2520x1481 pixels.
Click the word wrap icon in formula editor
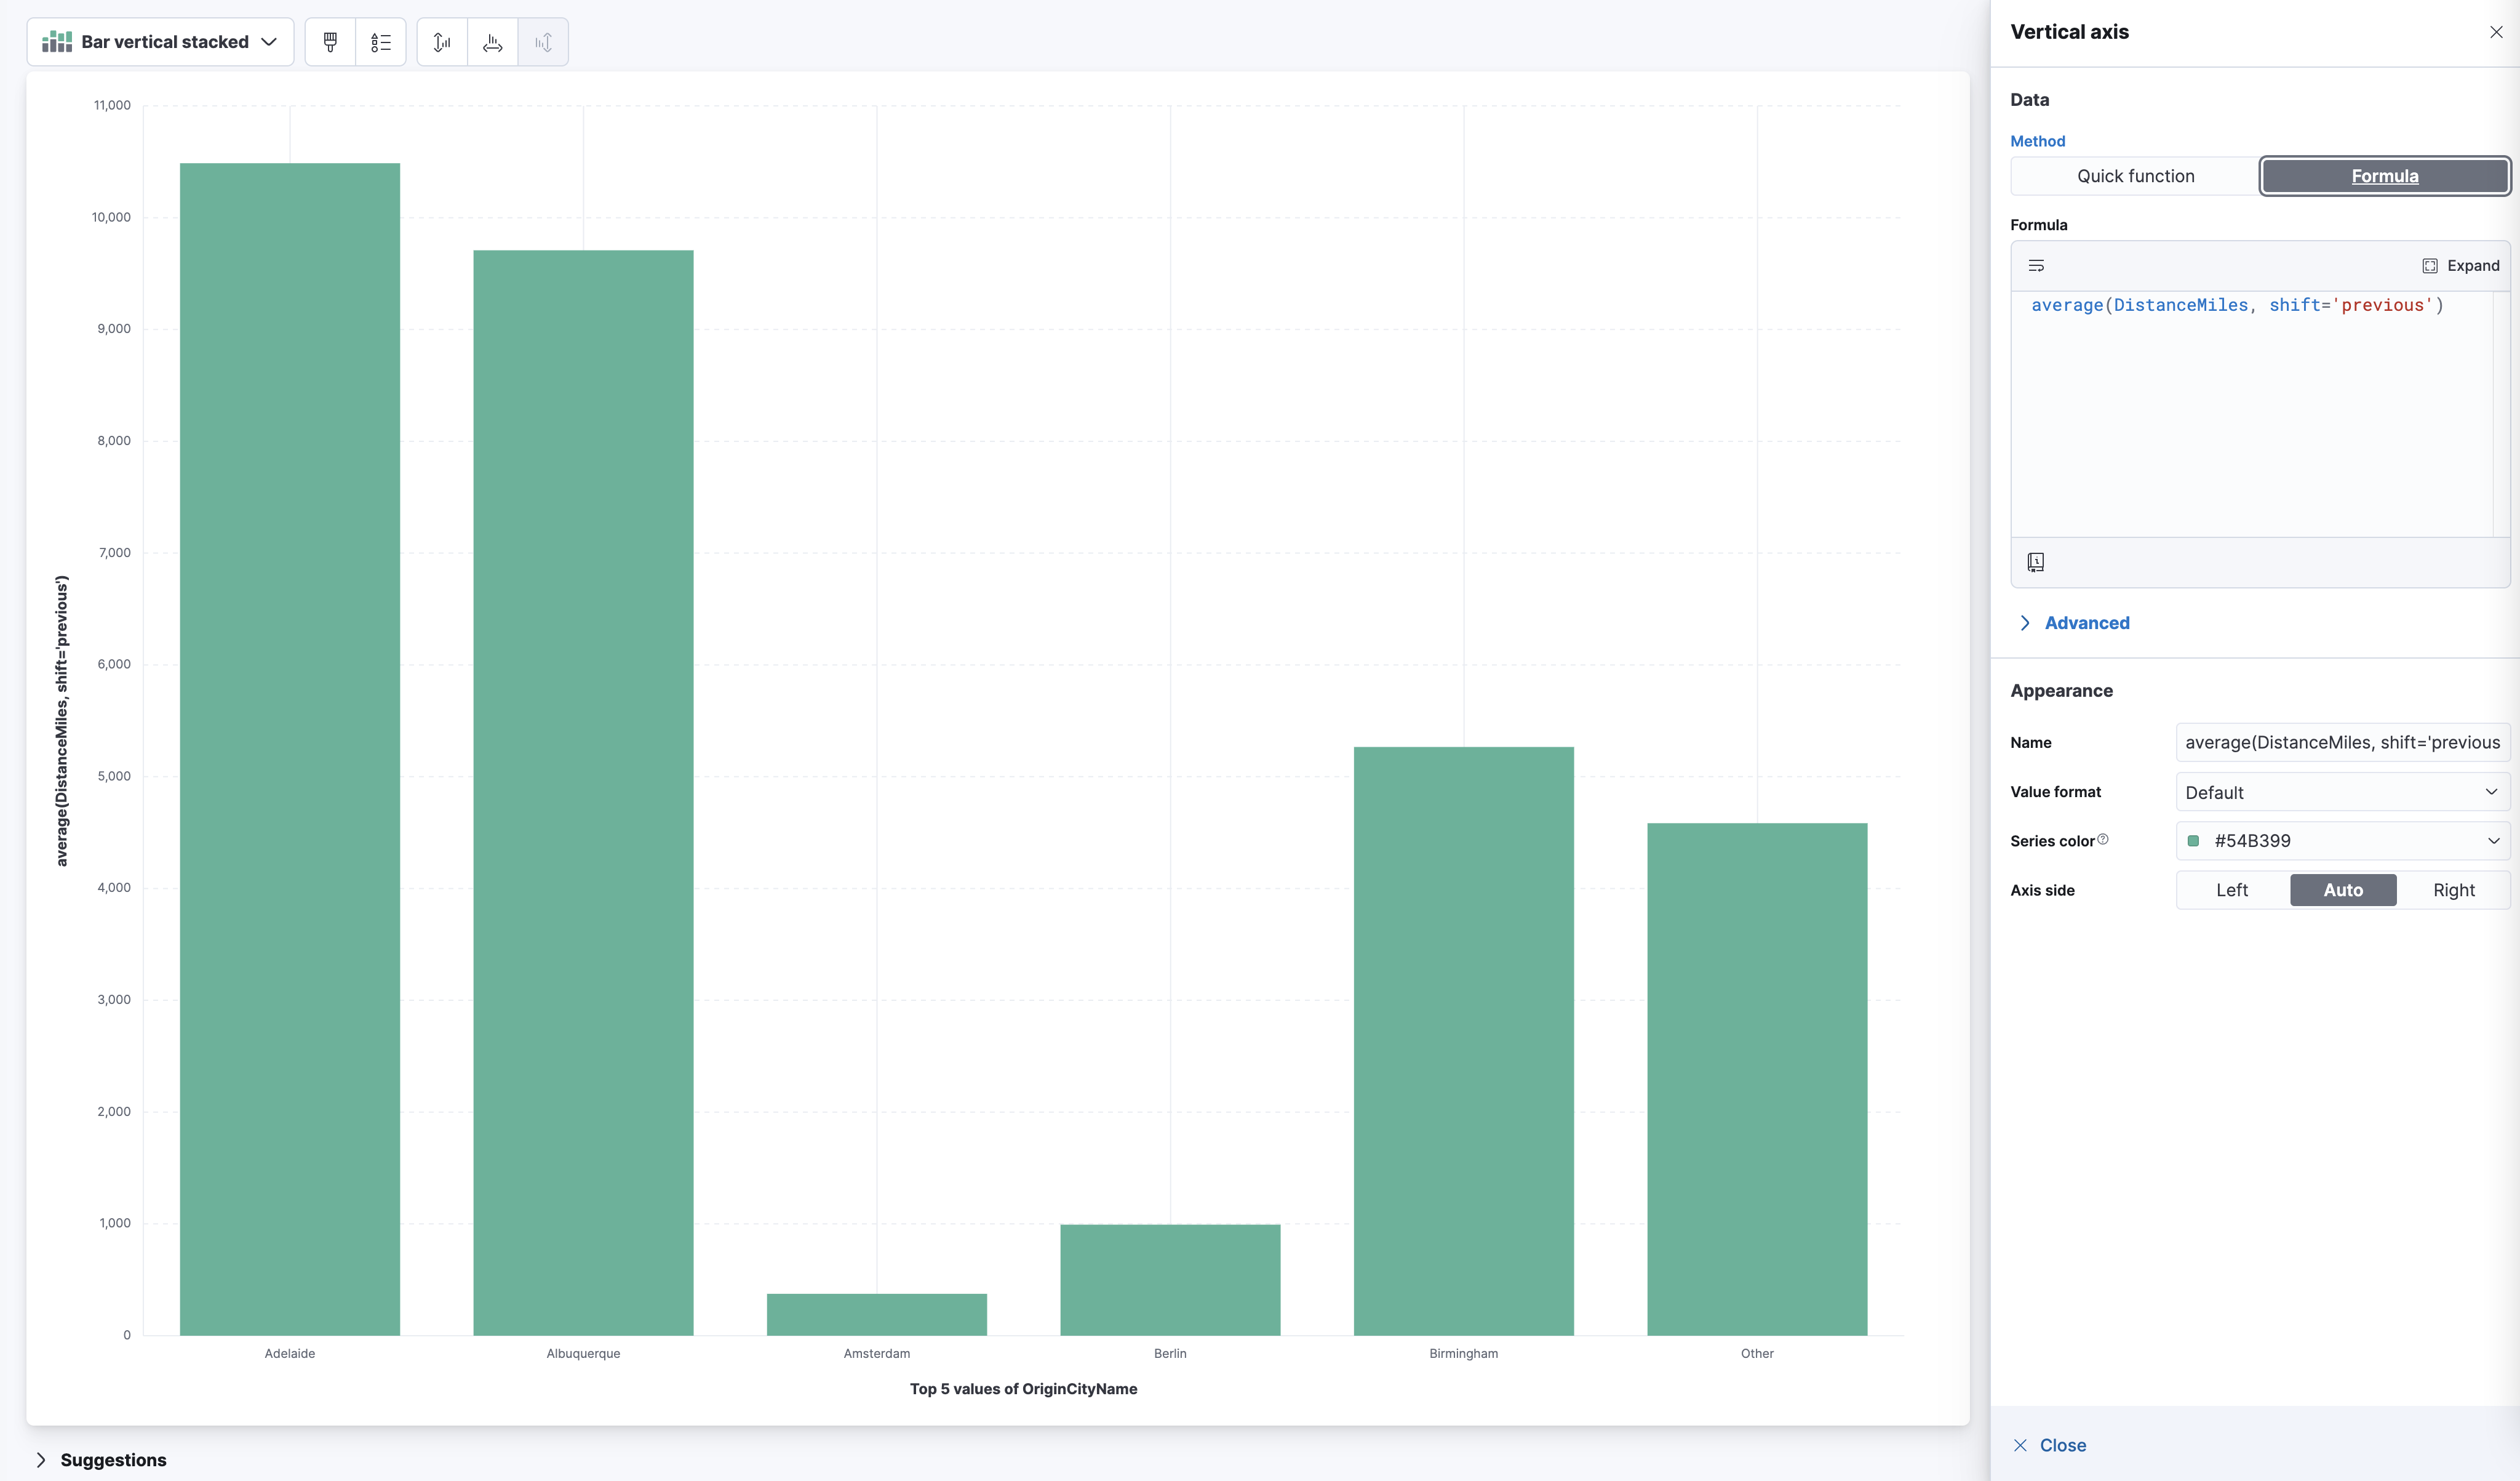pos(2037,265)
